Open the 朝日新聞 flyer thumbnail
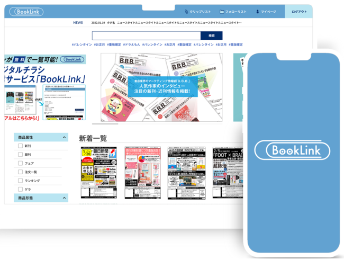Image resolution: width=344 pixels, height=259 pixels. 98,173
